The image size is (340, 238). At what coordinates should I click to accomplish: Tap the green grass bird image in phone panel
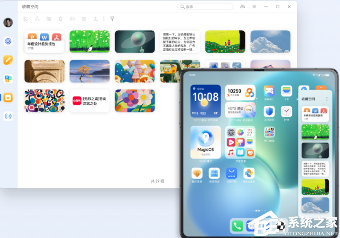tap(315, 132)
